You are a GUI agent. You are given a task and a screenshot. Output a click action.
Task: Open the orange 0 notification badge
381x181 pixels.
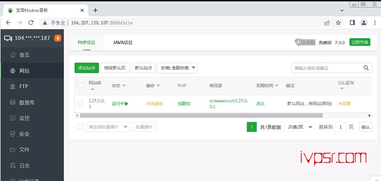click(58, 38)
